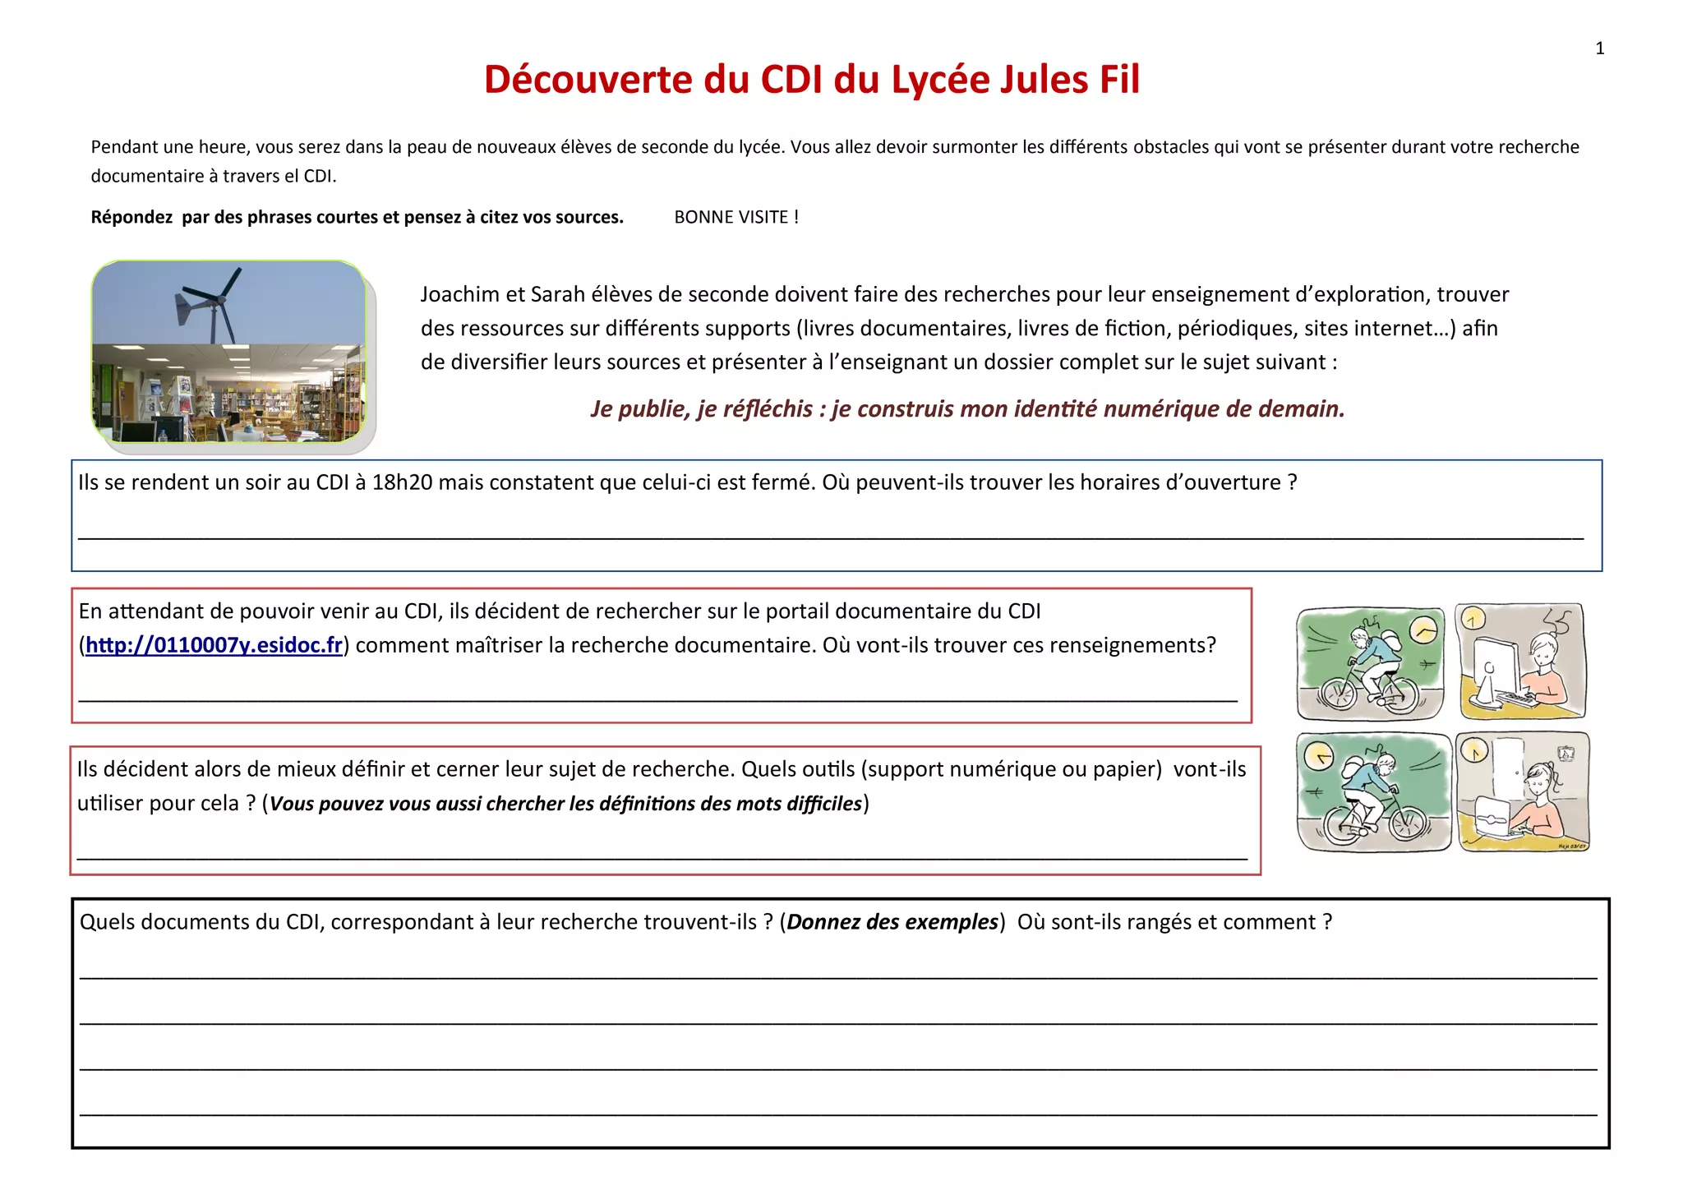
Task: Click the bold italic Donnez des exemples text
Action: click(892, 922)
